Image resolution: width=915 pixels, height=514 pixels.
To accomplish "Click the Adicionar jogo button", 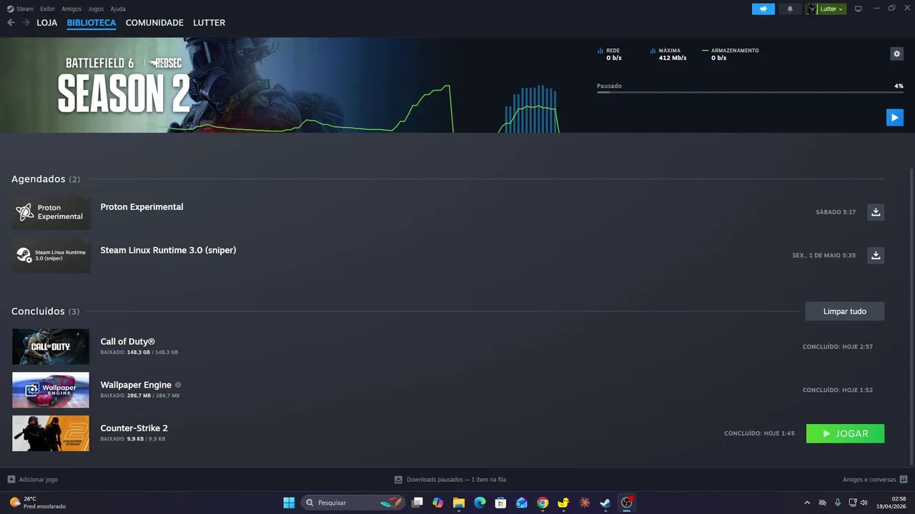I will 33,480.
